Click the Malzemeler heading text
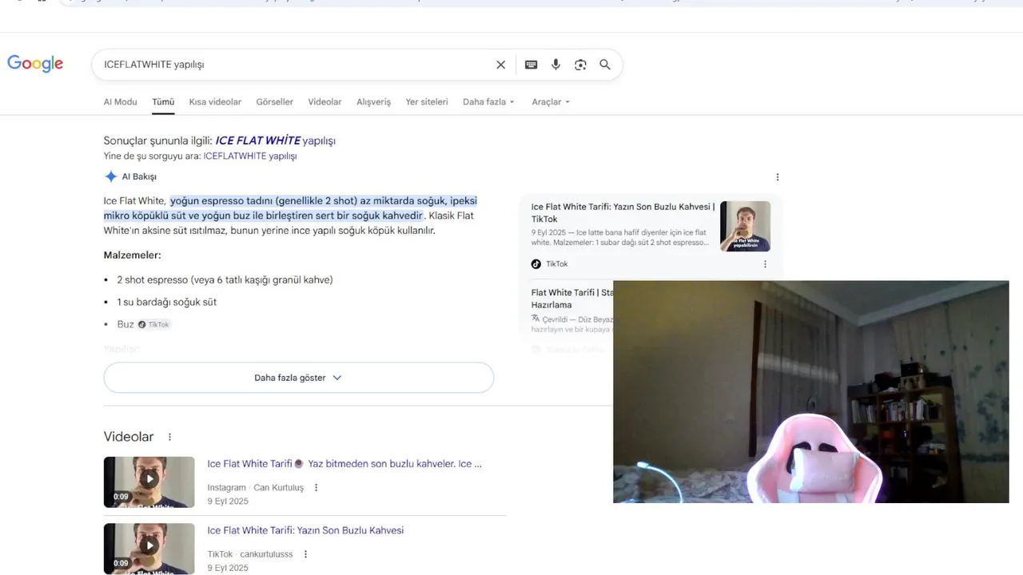This screenshot has width=1023, height=575. [x=133, y=255]
